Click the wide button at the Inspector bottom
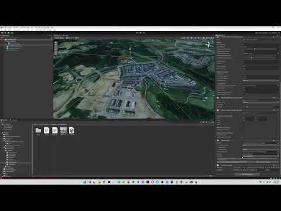 point(248,174)
